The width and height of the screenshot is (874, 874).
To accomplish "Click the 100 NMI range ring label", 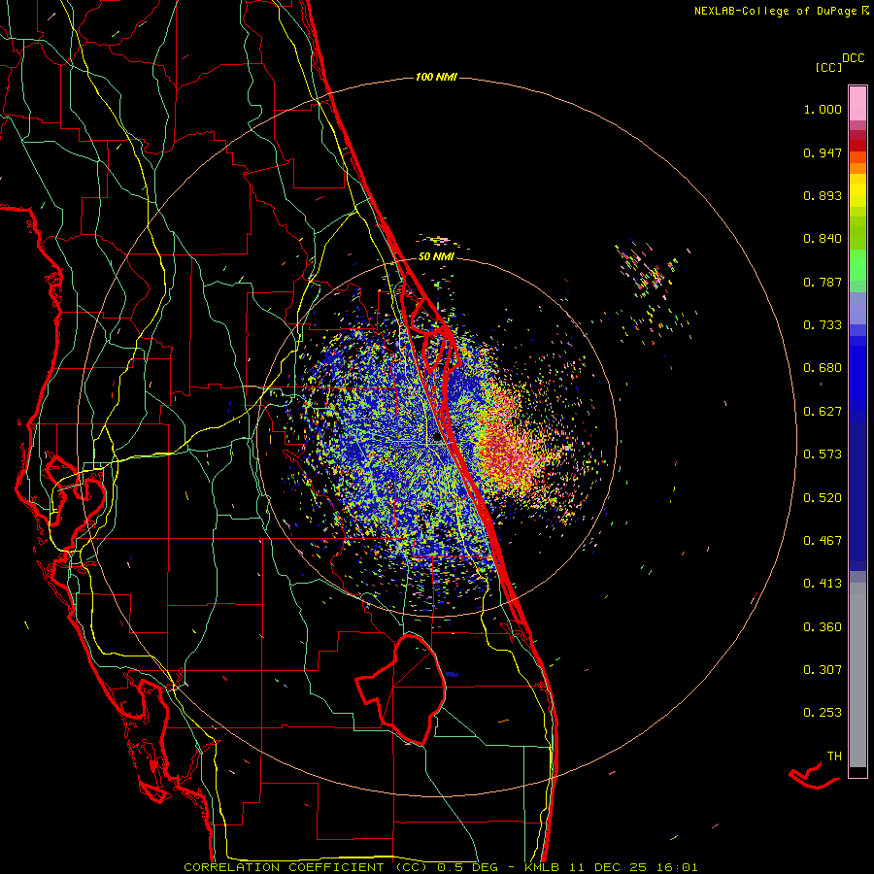I will tap(436, 77).
